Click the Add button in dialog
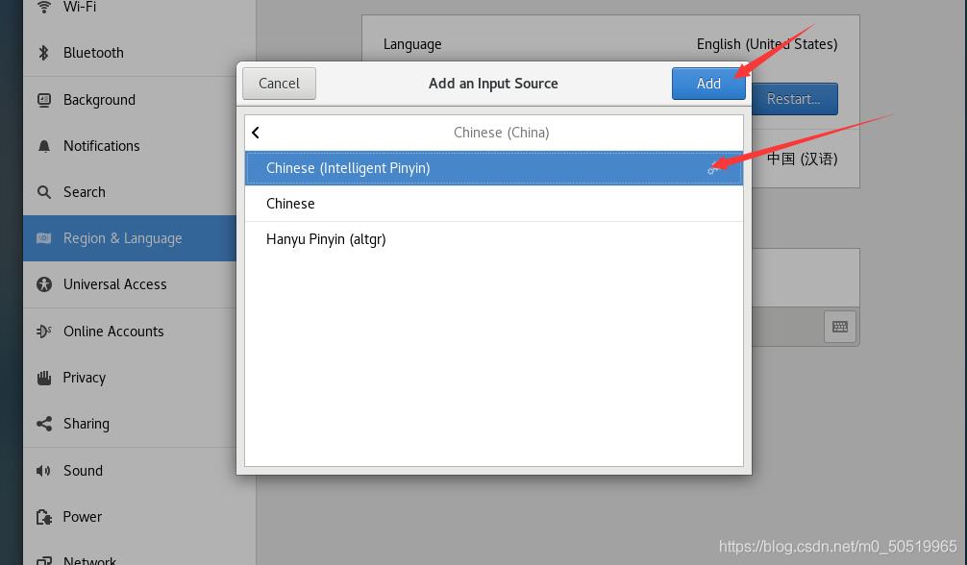The image size is (967, 565). tap(708, 84)
